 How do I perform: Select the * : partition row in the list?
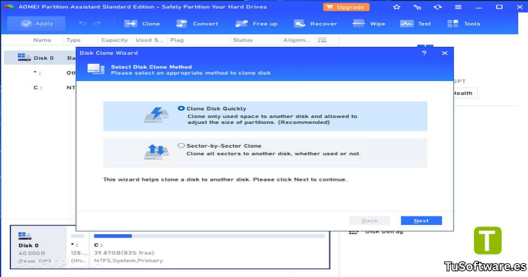pyautogui.click(x=40, y=73)
